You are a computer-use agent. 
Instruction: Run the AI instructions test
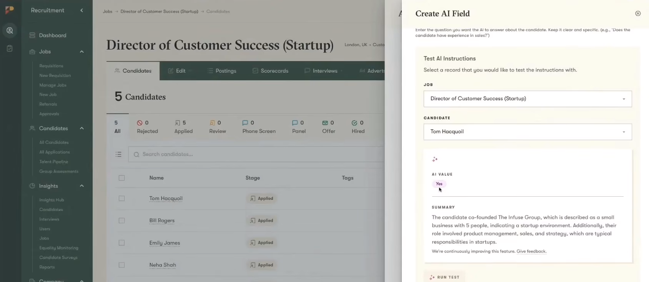(444, 277)
